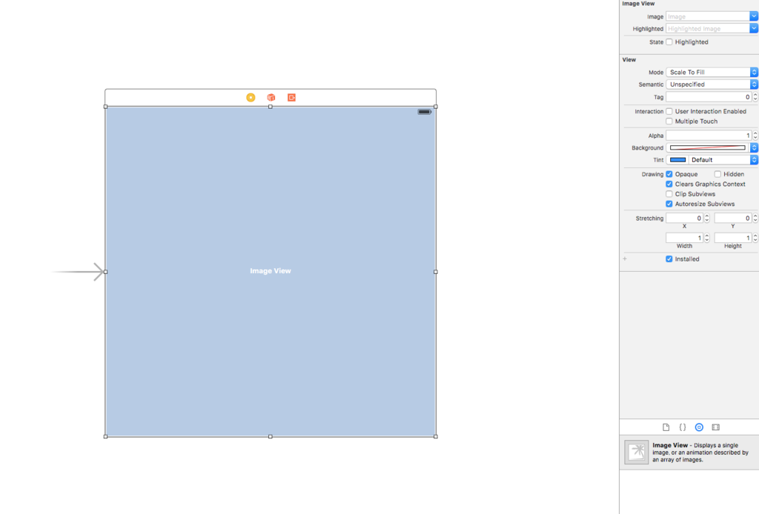
Task: Click the battery indicator in the status bar
Action: point(425,112)
